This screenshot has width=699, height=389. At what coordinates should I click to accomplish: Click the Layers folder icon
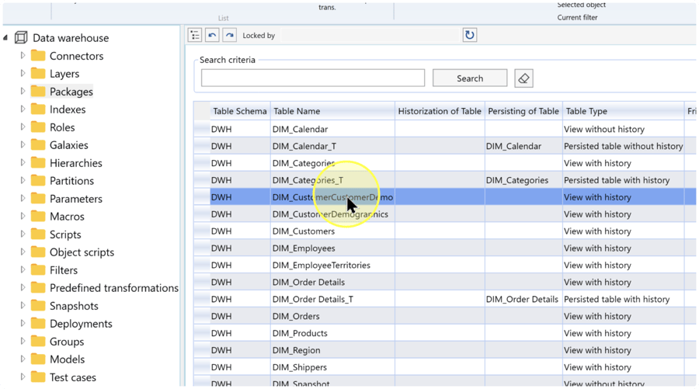38,74
